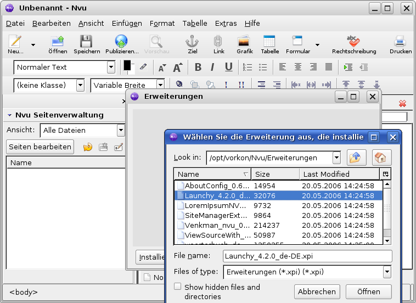Click the Formular icon
The height and width of the screenshot is (303, 416).
[x=297, y=41]
